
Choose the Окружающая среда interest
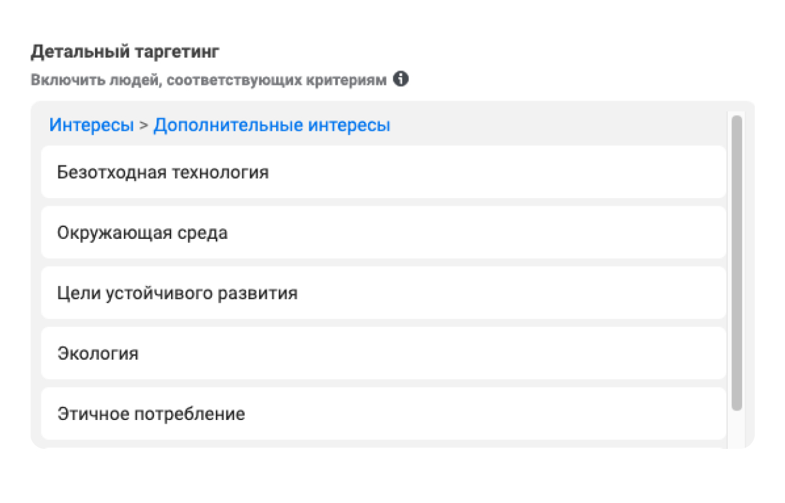pyautogui.click(x=384, y=233)
